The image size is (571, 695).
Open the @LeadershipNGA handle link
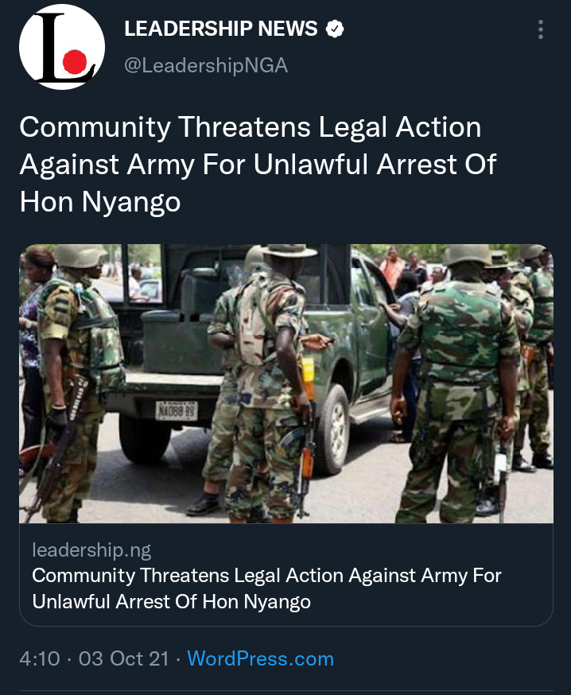tap(206, 65)
